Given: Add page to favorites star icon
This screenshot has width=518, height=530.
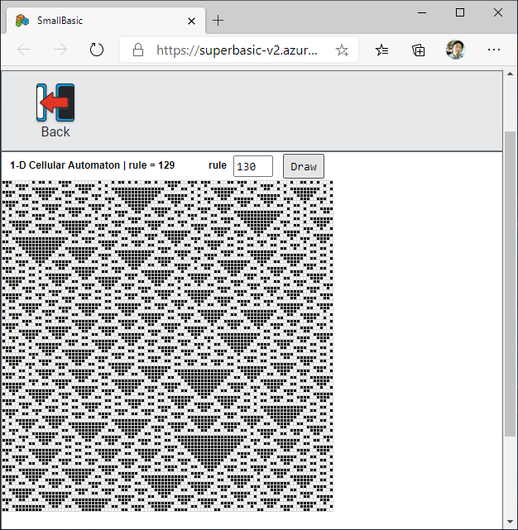Looking at the screenshot, I should click(x=342, y=50).
